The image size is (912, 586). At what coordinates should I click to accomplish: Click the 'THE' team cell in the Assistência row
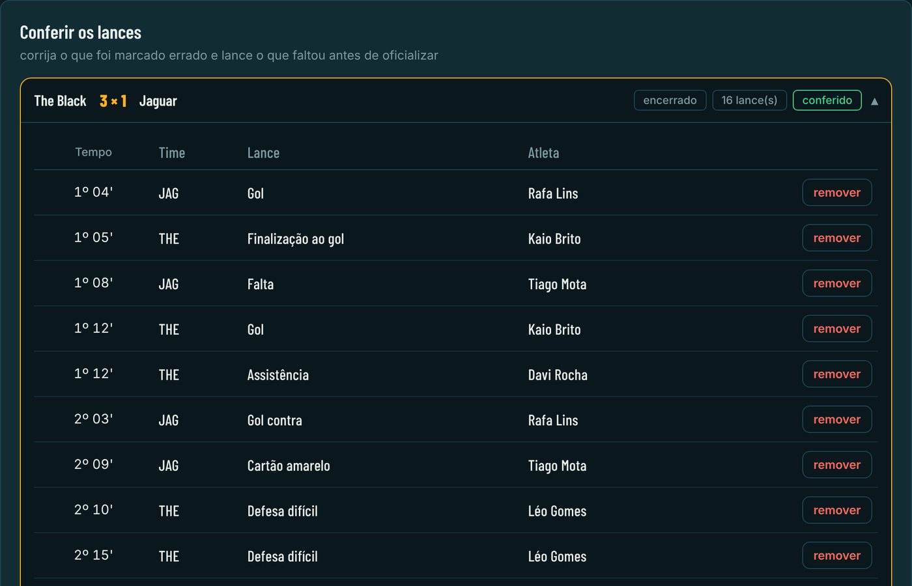coord(169,375)
